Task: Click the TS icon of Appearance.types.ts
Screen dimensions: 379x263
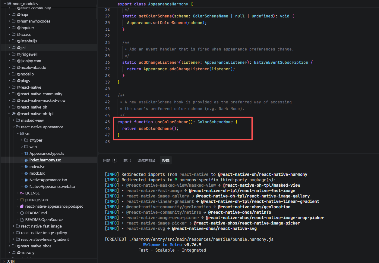Action: (x=26, y=153)
